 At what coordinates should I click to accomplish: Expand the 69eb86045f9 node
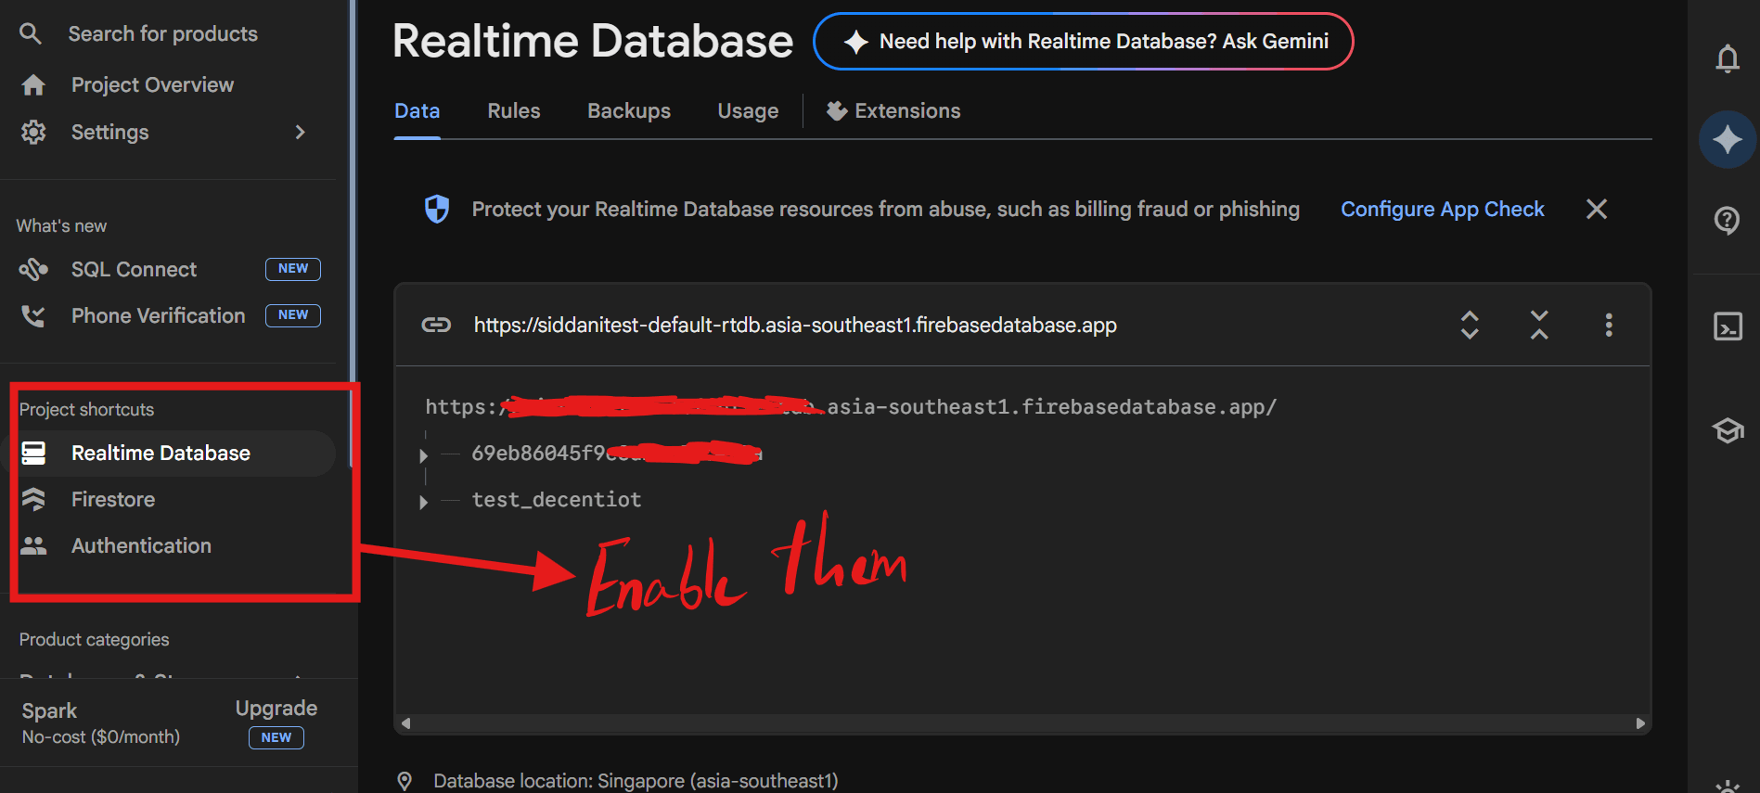click(423, 455)
